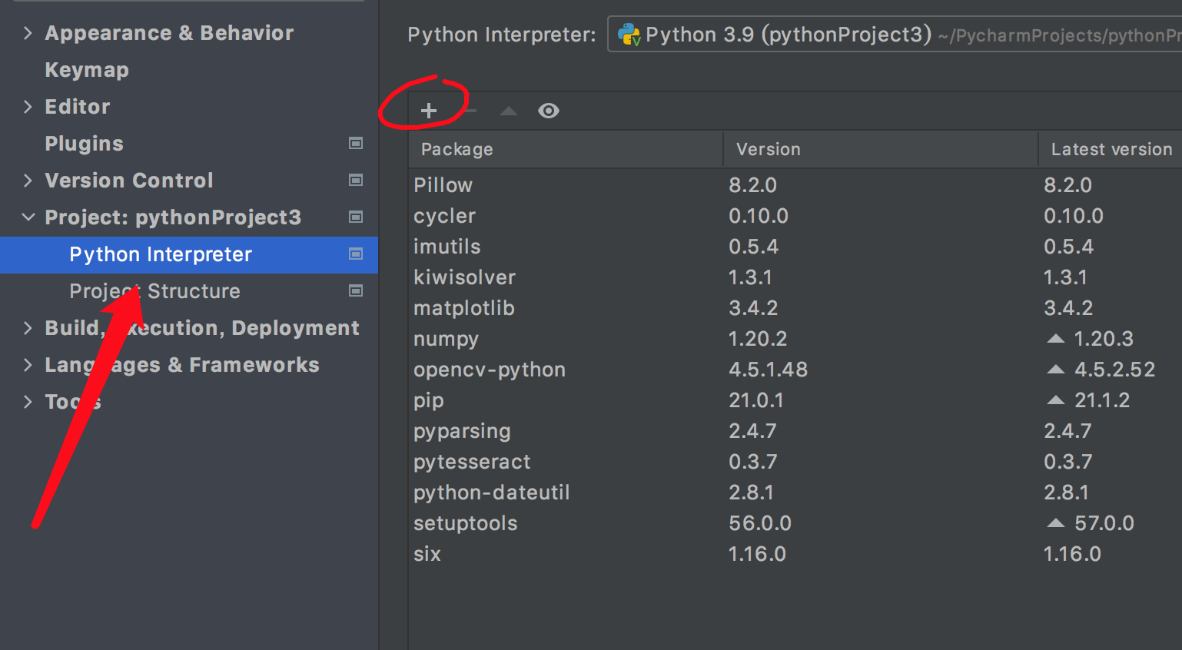
Task: Click the upgrade arrow next to opencv-python 4.5.2.52
Action: 1056,370
